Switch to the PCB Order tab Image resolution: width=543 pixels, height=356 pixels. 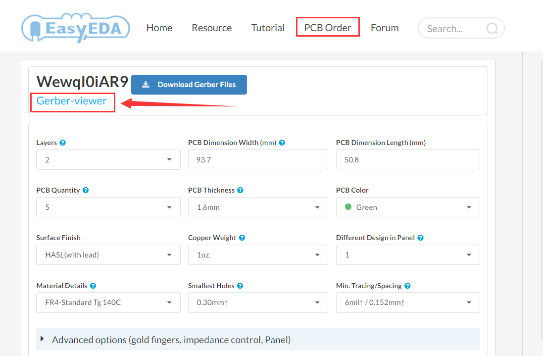point(327,27)
